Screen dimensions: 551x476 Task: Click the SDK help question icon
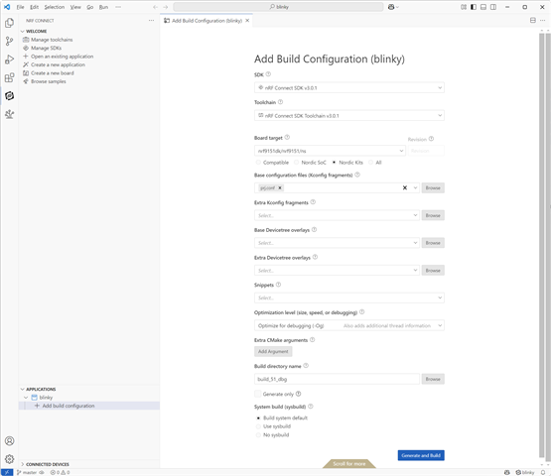(x=268, y=74)
